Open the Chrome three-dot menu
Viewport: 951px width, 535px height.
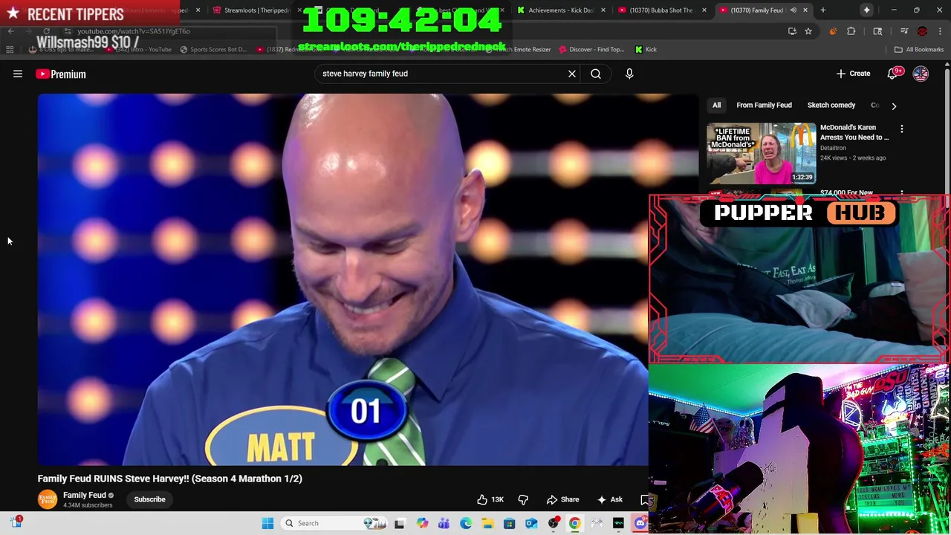pyautogui.click(x=940, y=31)
